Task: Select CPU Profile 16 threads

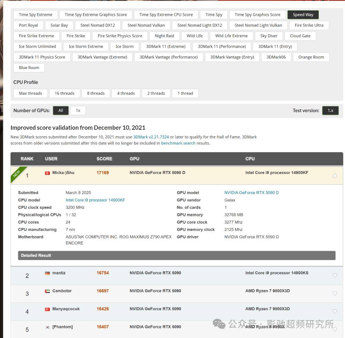Action: point(65,93)
